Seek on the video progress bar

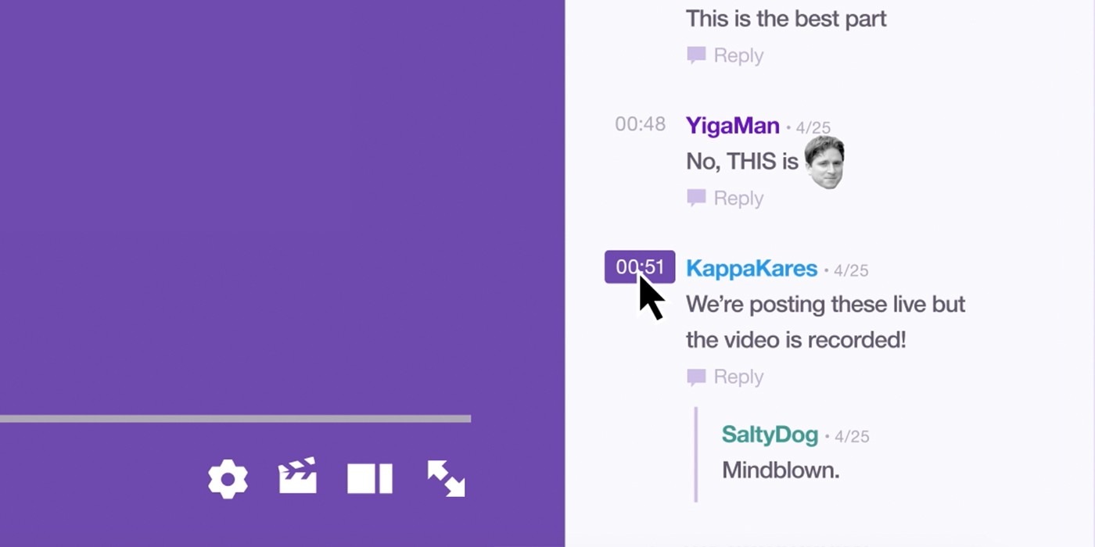click(235, 419)
